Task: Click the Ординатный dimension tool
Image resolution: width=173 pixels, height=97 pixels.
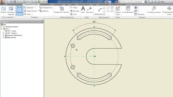Action: click(x=30, y=11)
